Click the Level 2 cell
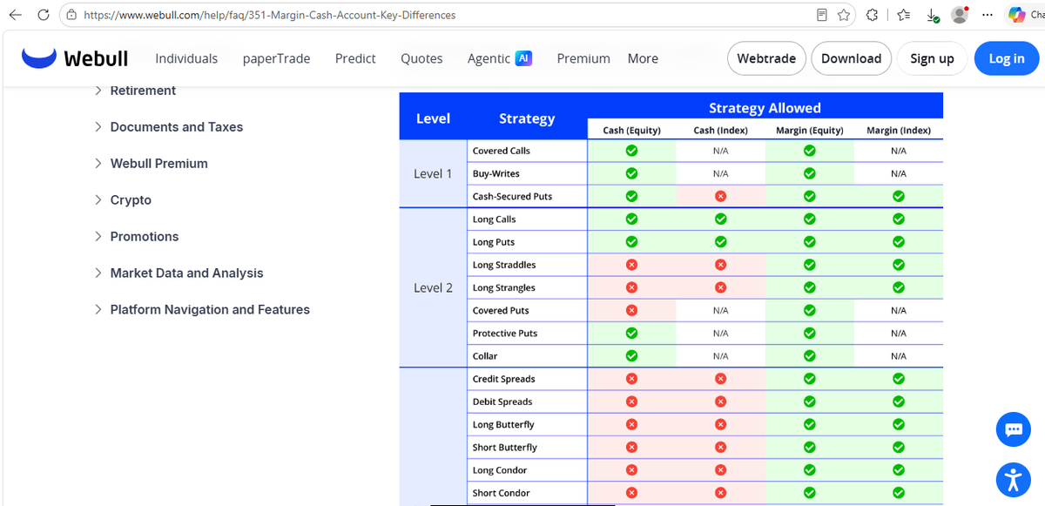This screenshot has height=506, width=1045. point(433,287)
